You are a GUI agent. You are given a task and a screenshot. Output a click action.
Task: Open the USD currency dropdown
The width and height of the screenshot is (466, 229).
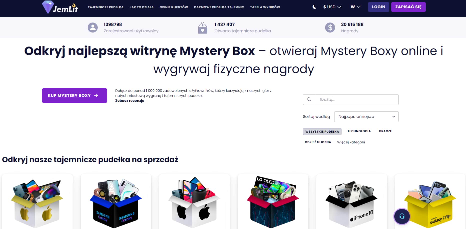click(332, 7)
